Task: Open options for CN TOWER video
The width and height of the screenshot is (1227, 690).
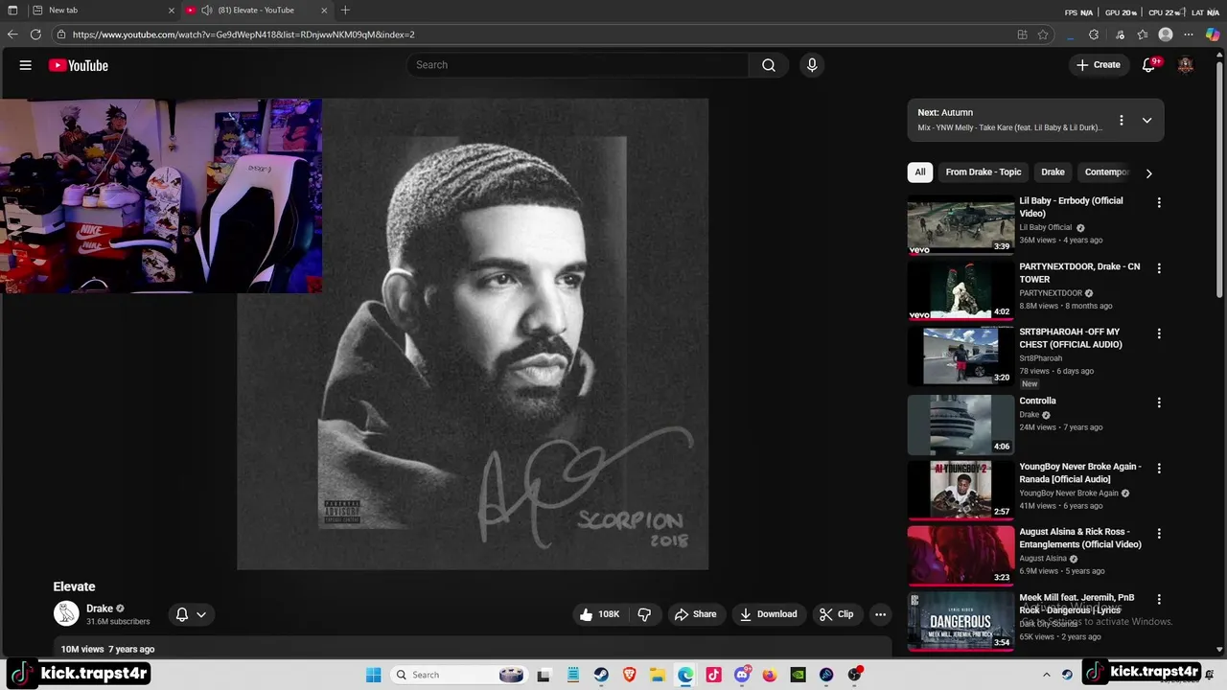Action: click(x=1159, y=268)
